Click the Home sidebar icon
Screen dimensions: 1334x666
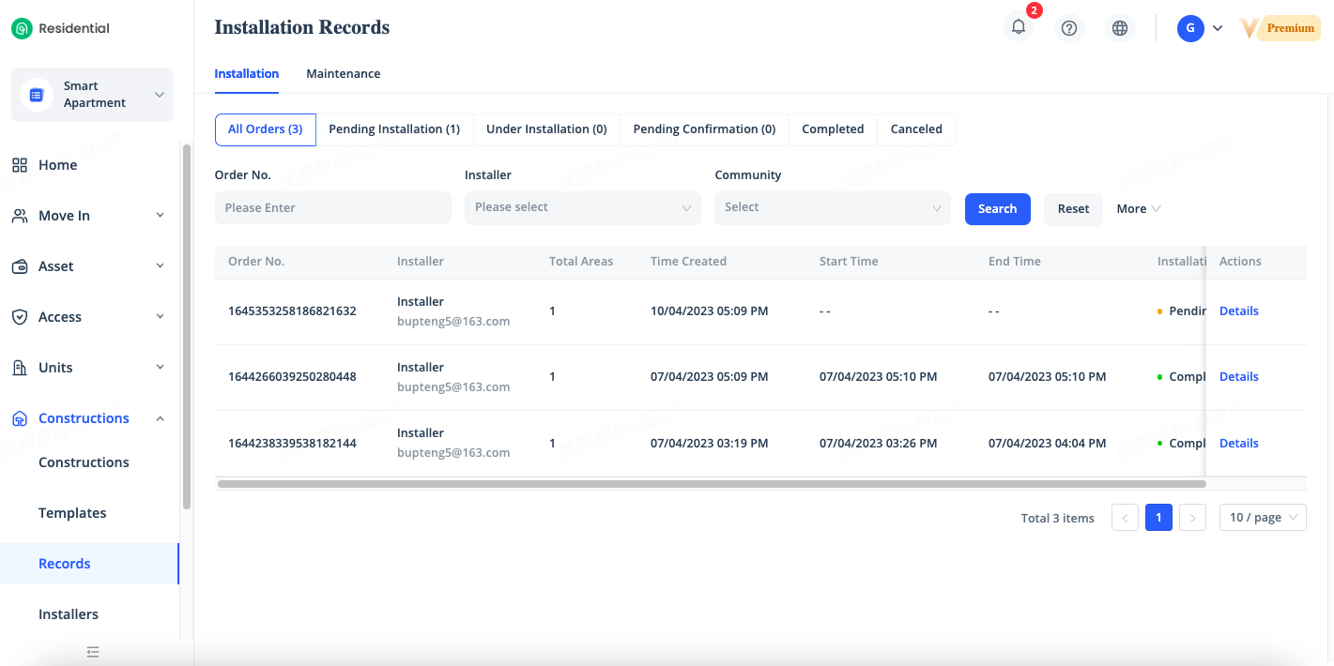(20, 165)
